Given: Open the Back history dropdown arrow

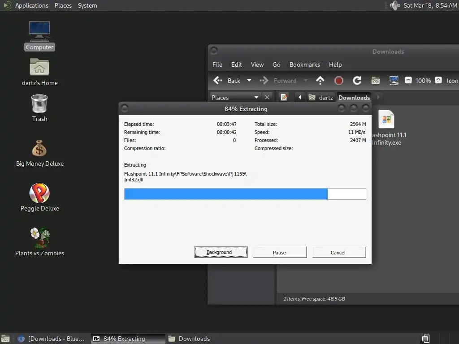Looking at the screenshot, I should point(249,81).
